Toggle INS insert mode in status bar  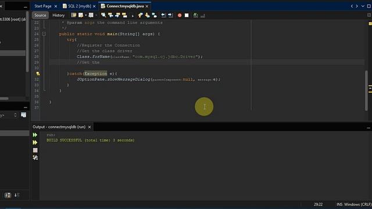[x=339, y=204]
